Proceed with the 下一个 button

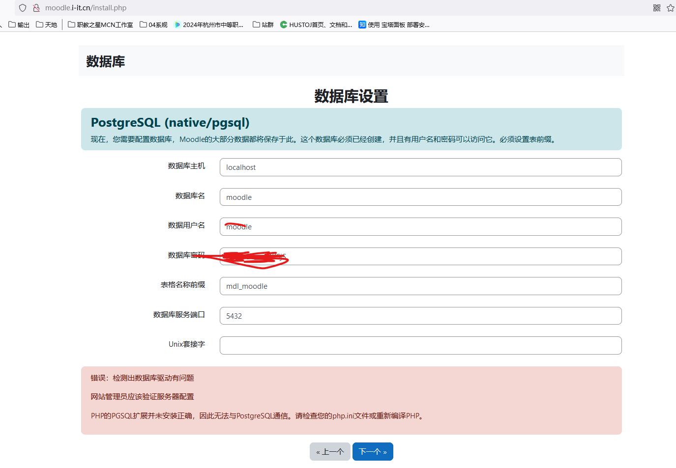point(373,451)
